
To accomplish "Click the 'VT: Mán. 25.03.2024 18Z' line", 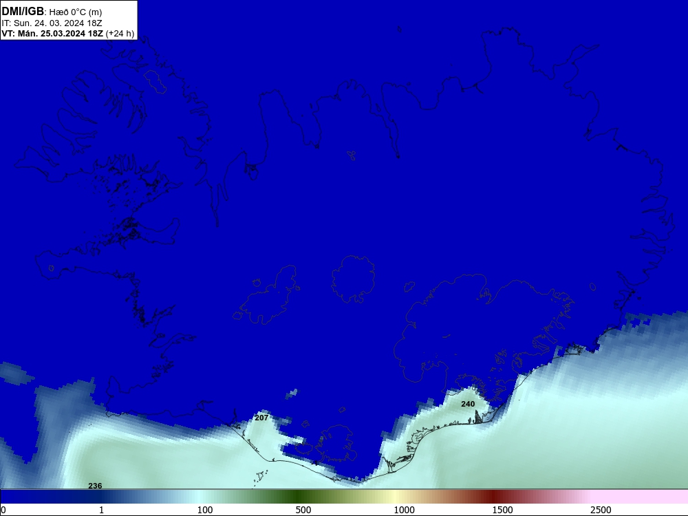I will pyautogui.click(x=53, y=33).
